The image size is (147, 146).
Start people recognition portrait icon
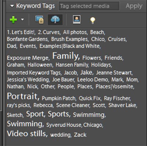pos(77,19)
